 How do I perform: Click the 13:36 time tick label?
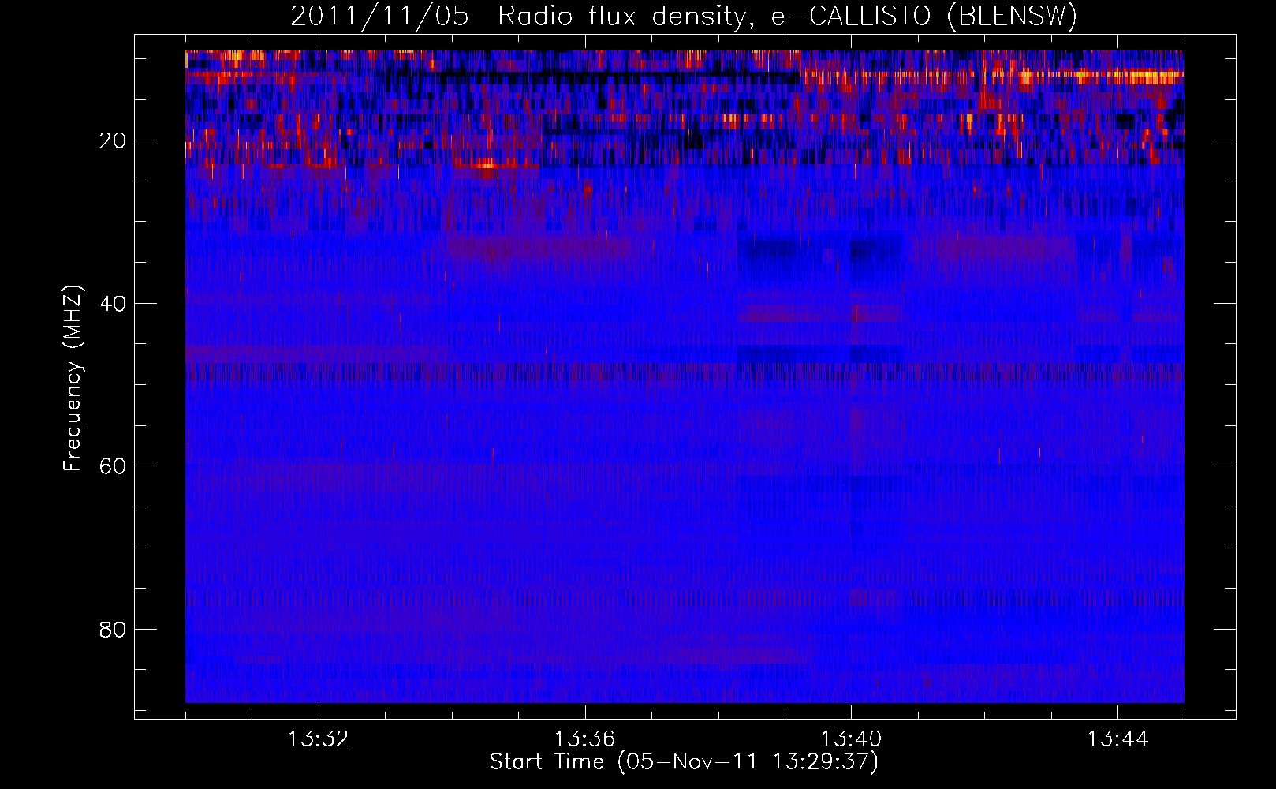point(584,739)
